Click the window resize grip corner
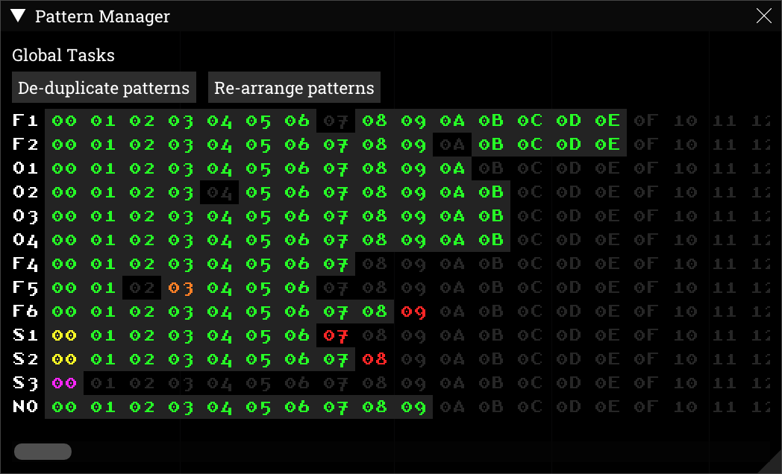The width and height of the screenshot is (782, 474). click(x=772, y=464)
